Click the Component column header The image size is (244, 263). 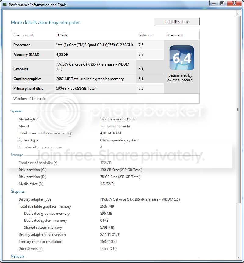tap(23, 35)
